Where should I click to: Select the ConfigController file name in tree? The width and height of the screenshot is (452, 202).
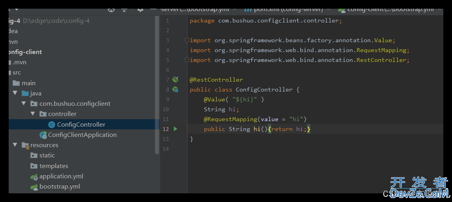click(81, 125)
